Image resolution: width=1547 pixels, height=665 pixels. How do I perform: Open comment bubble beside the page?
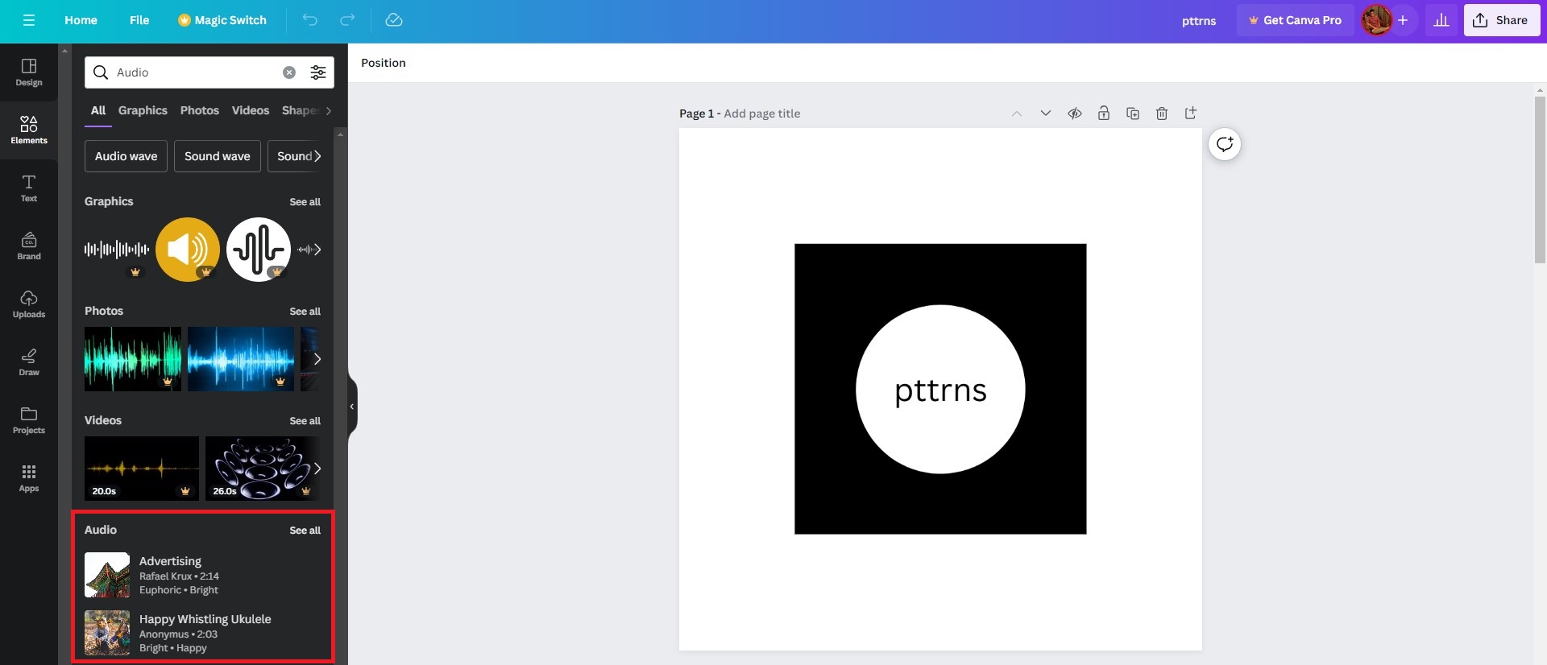coord(1225,144)
